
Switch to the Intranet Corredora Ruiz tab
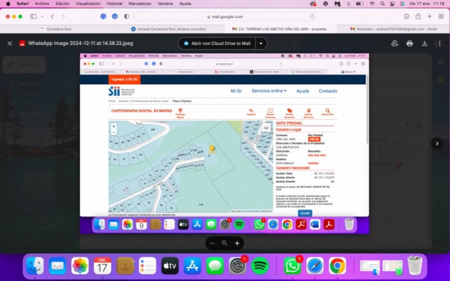pyautogui.click(x=167, y=29)
